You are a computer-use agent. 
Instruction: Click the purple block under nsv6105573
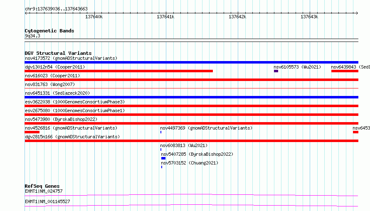click(x=276, y=71)
